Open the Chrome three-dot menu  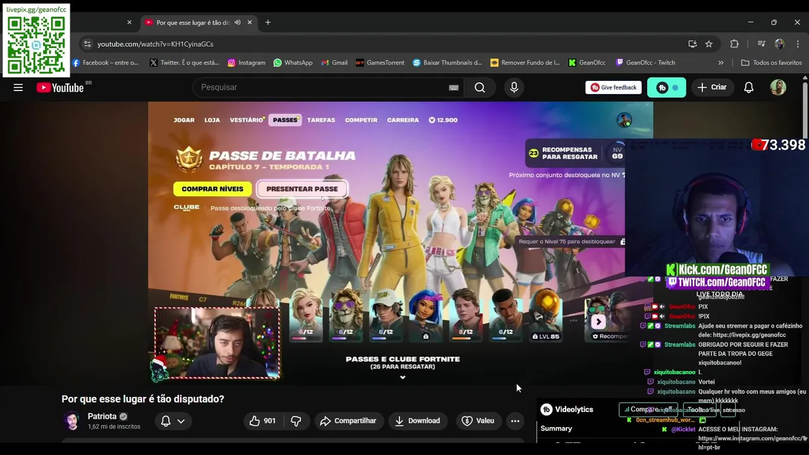click(797, 44)
